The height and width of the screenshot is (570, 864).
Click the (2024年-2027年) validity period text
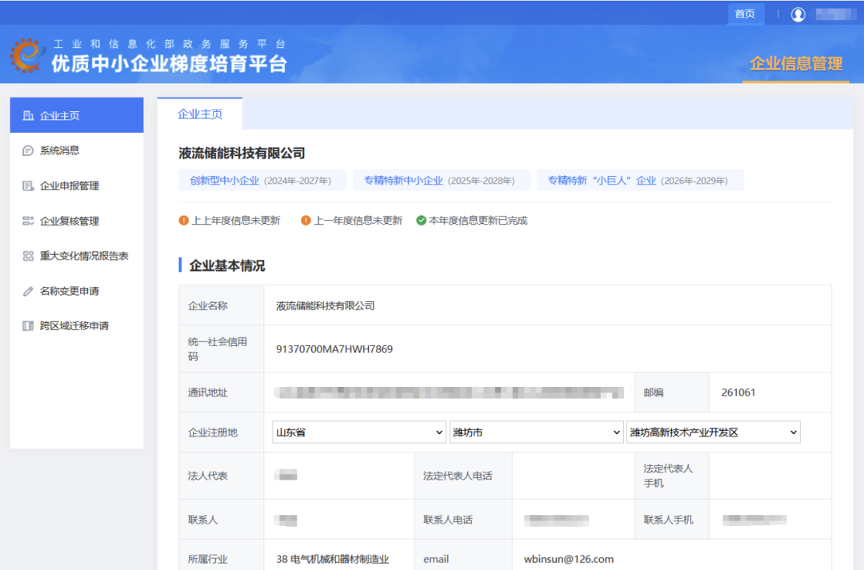298,181
